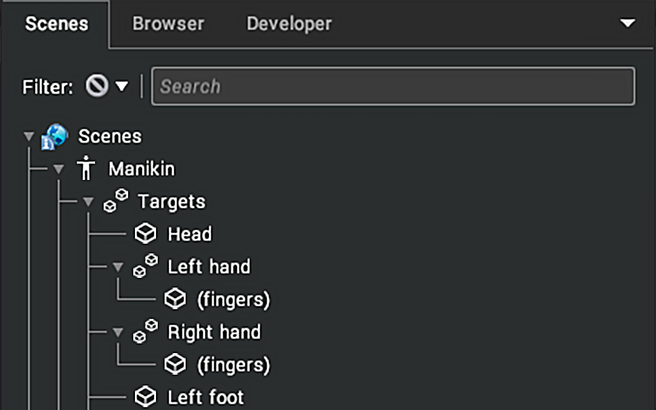Image resolution: width=656 pixels, height=410 pixels.
Task: Open the Filter dropdown arrow
Action: [x=122, y=86]
